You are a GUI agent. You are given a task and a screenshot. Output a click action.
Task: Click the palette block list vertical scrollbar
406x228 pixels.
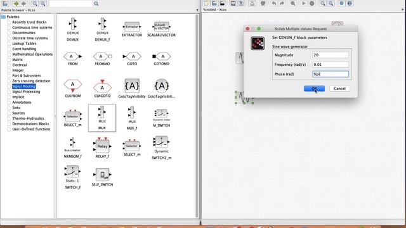coord(197,116)
